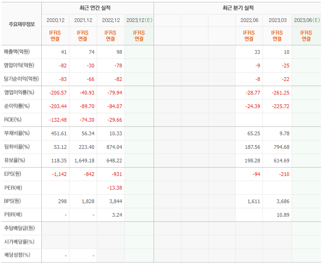Click 매출액 value 74 for 2021.12

click(92, 52)
